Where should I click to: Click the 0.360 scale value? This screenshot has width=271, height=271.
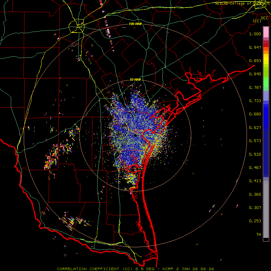(255, 195)
